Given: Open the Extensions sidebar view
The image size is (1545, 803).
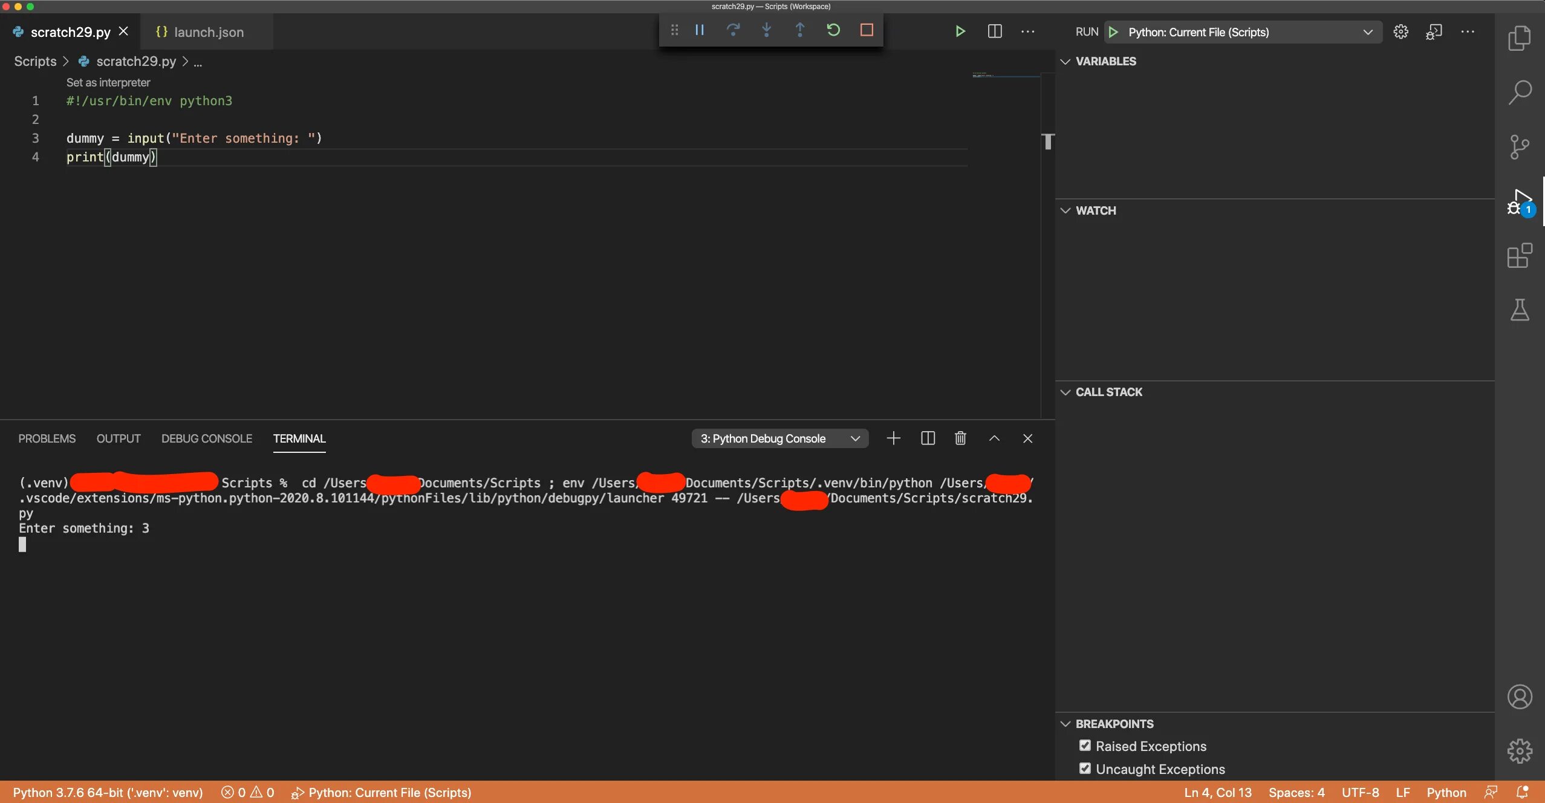Looking at the screenshot, I should (1519, 256).
